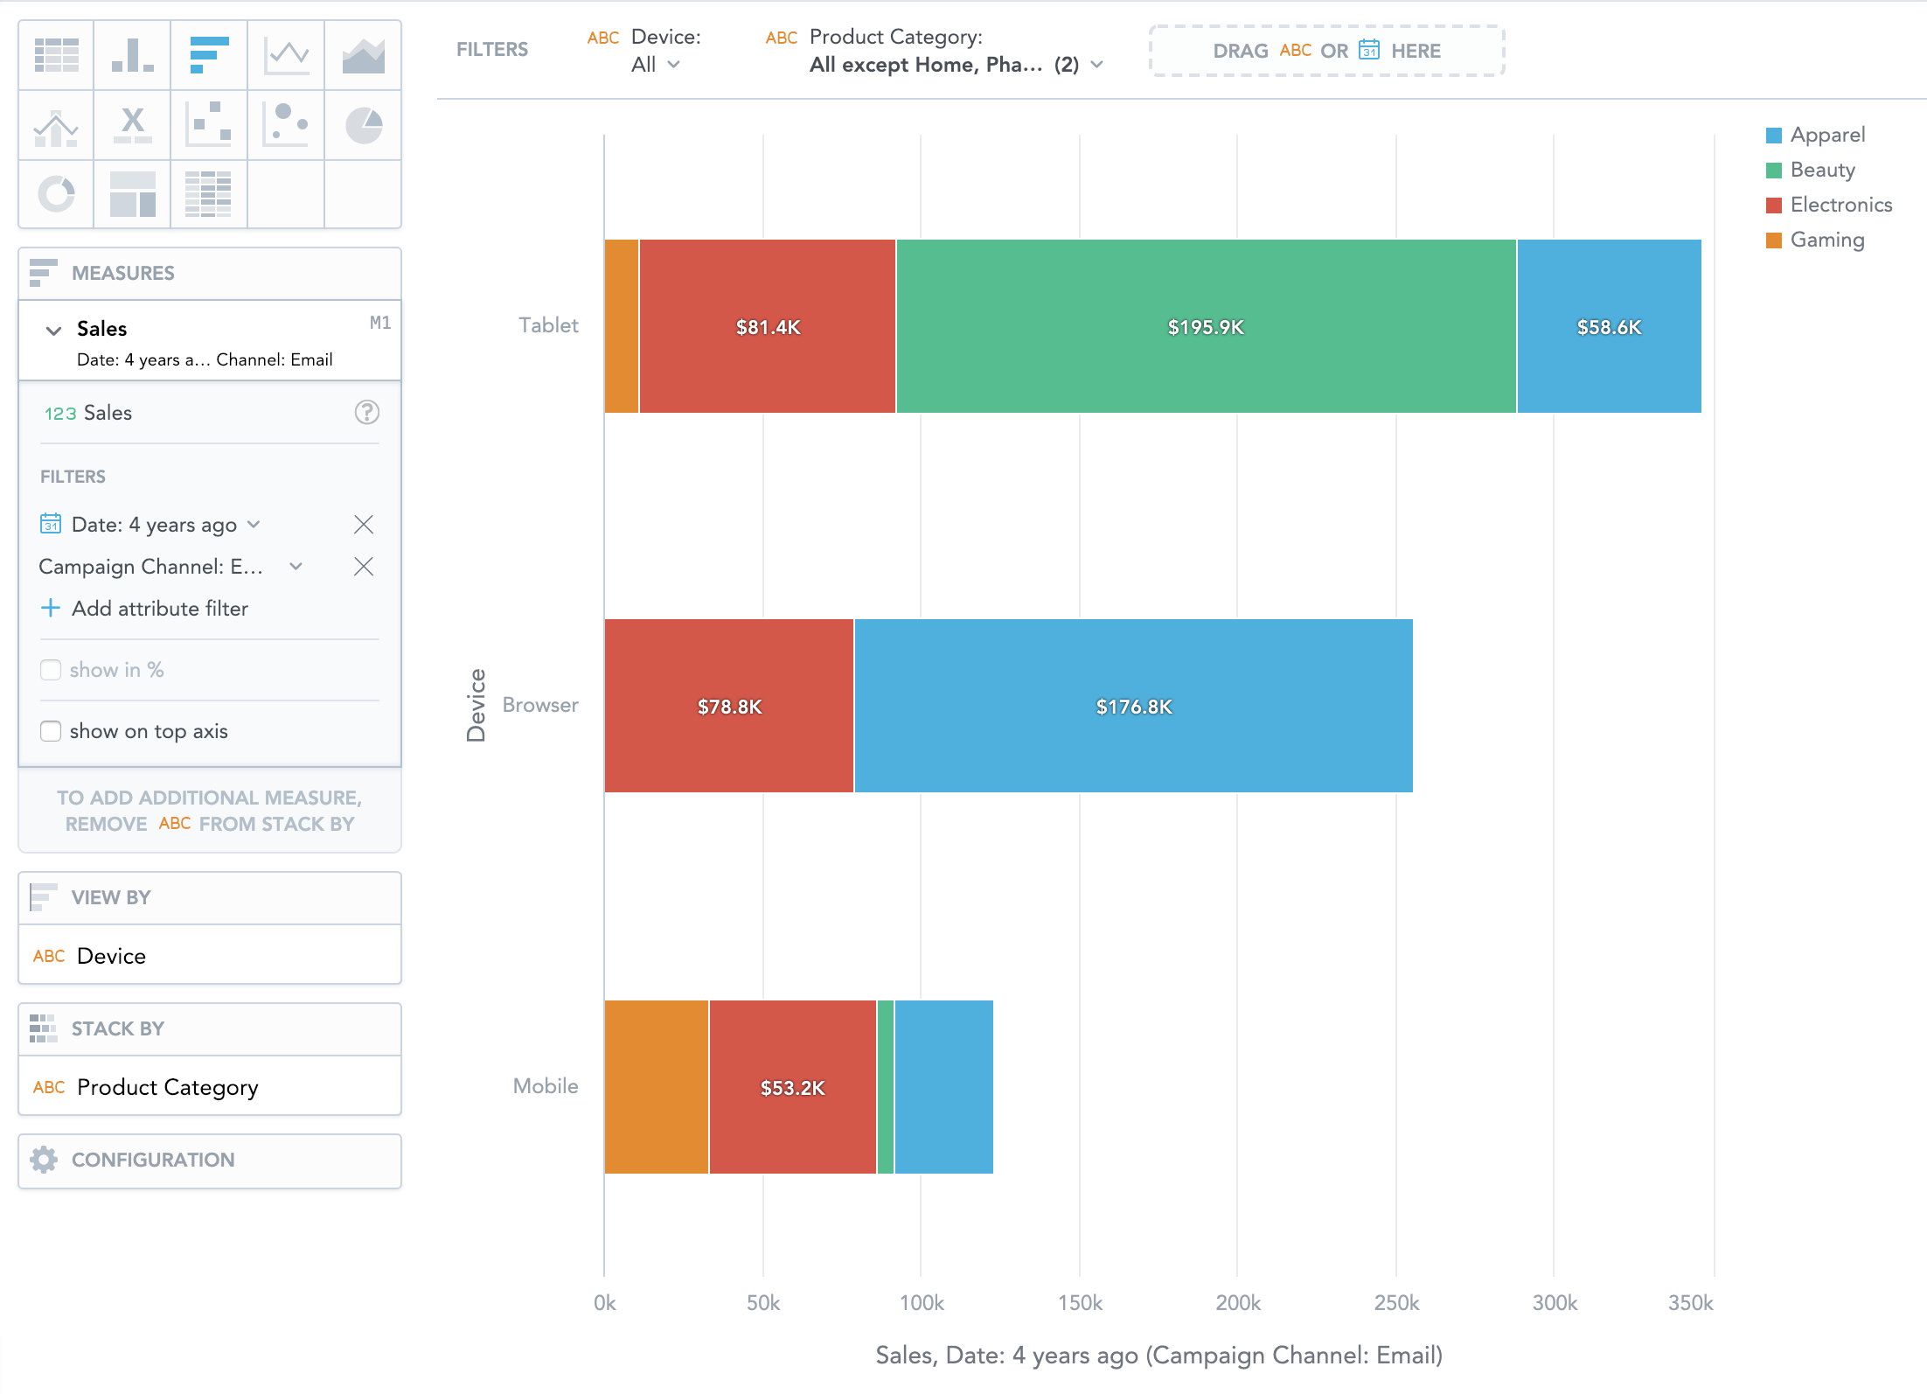Click the filter drop zone placeholder
1927x1394 pixels.
tap(1326, 51)
